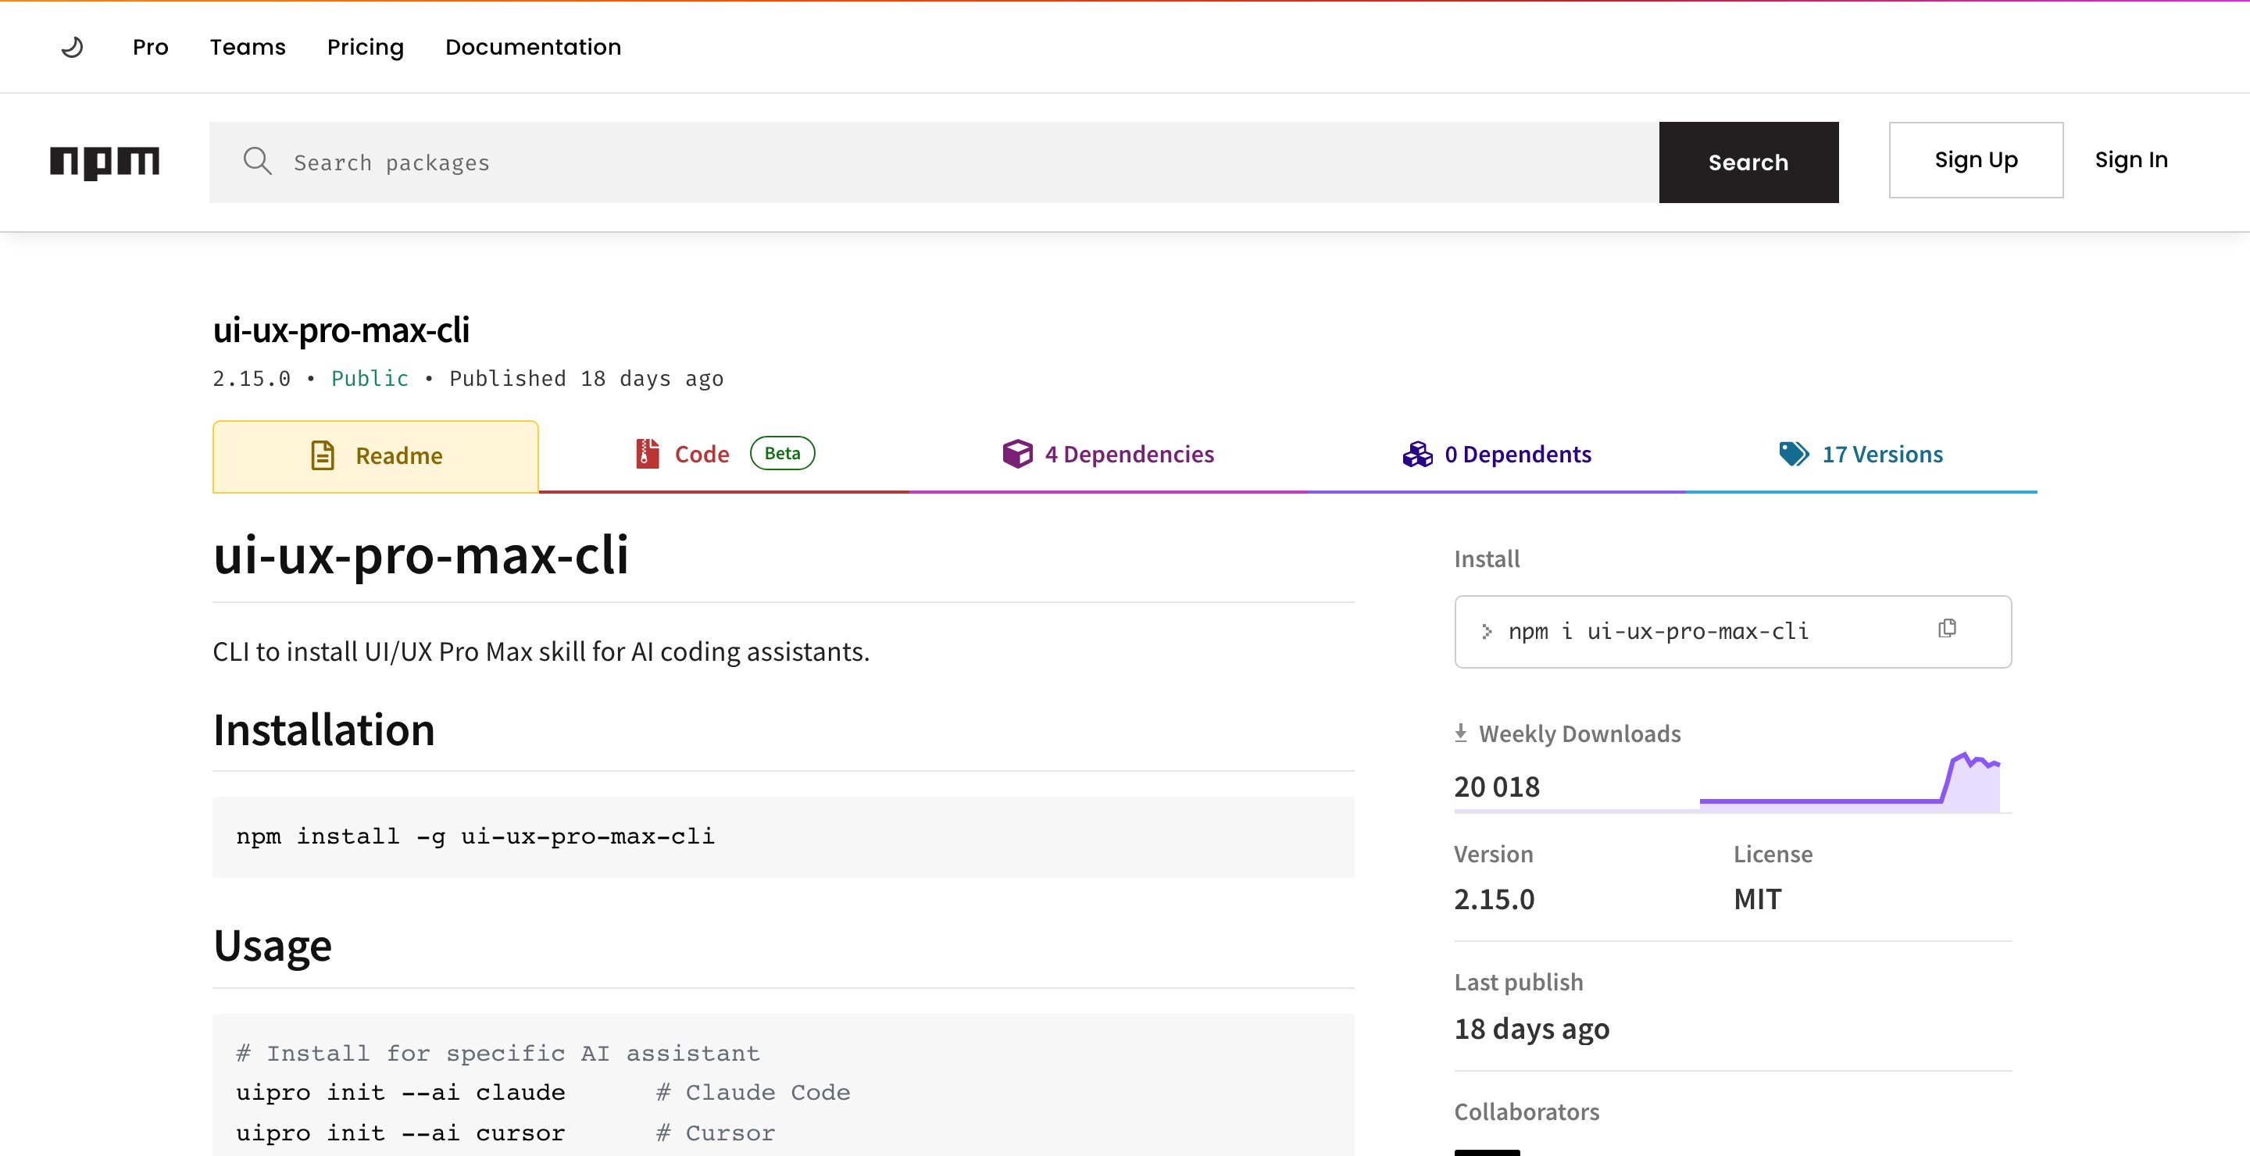The image size is (2250, 1156).
Task: Open the 4 Dependencies tab
Action: [1109, 455]
